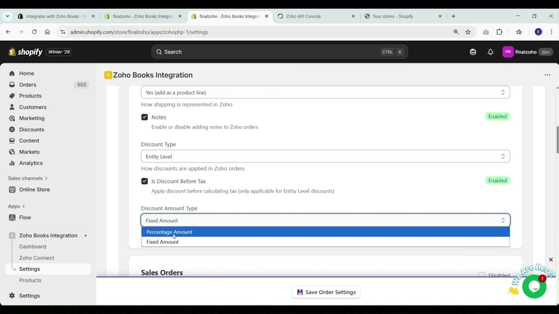
Task: Open Marketing section
Action: click(x=32, y=118)
